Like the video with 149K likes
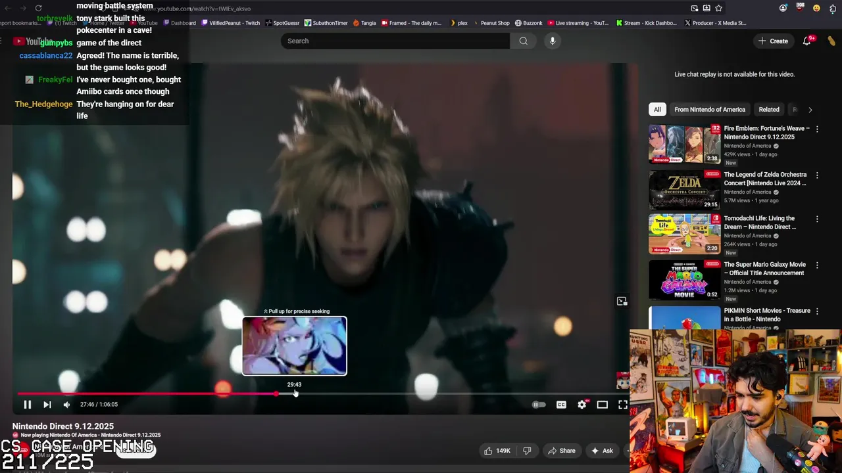Image resolution: width=842 pixels, height=473 pixels. tap(497, 451)
